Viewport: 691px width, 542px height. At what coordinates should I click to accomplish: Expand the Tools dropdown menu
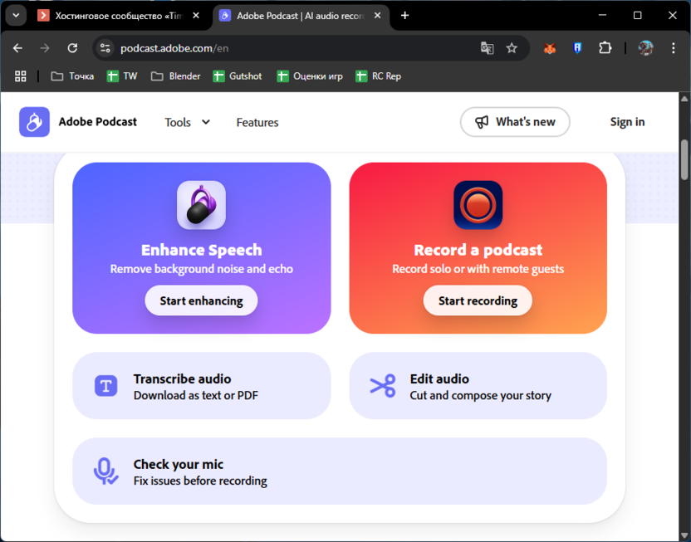coord(188,122)
